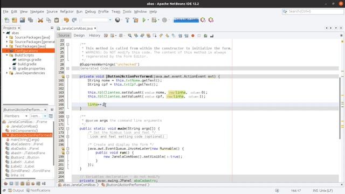The height and width of the screenshot is (194, 345).
Task: Select settings.gradle in the project tree
Action: click(30, 60)
